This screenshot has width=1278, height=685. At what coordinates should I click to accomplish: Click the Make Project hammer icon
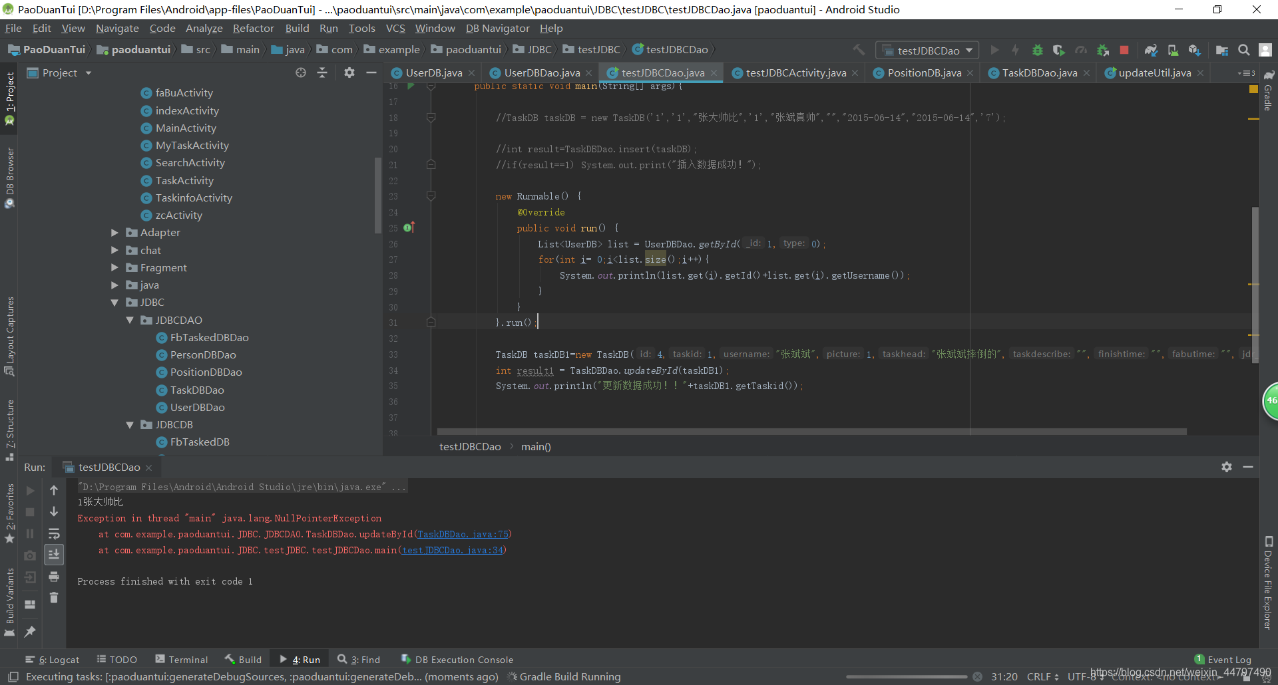[859, 50]
